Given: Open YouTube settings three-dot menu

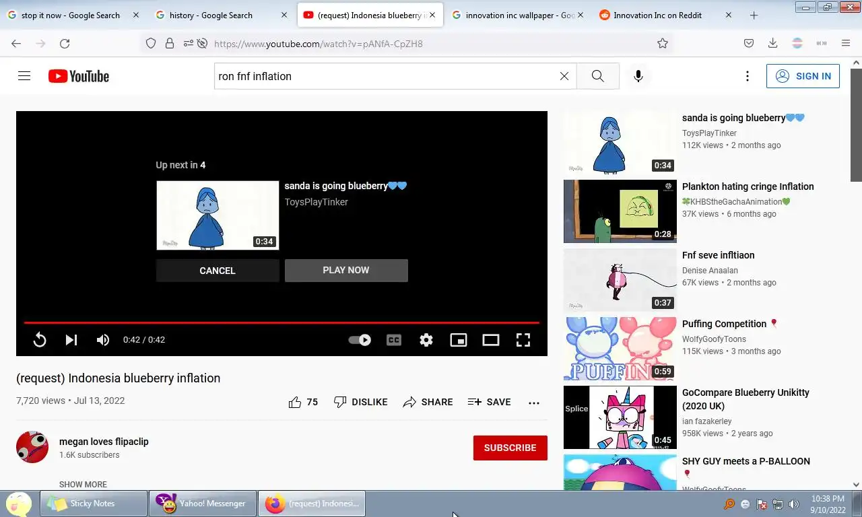Looking at the screenshot, I should 747,76.
